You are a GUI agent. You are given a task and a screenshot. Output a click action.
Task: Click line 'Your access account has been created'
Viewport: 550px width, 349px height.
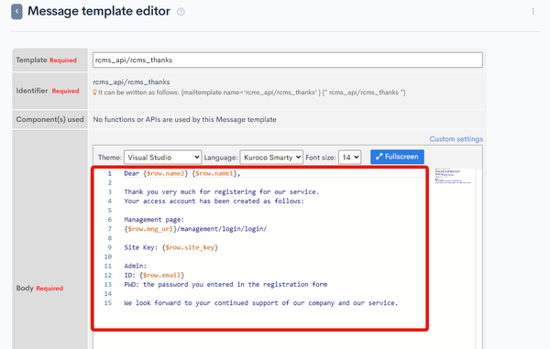pyautogui.click(x=214, y=202)
